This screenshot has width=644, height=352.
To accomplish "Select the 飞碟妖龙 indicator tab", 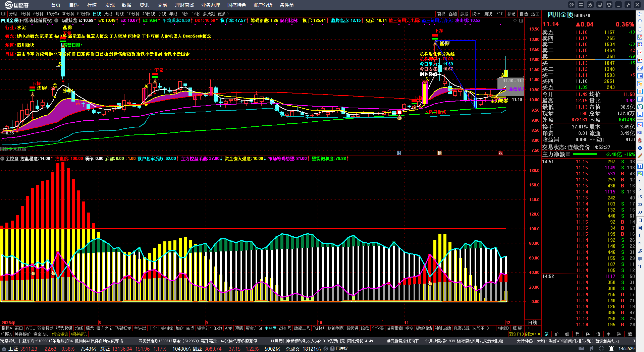I will tap(124, 328).
